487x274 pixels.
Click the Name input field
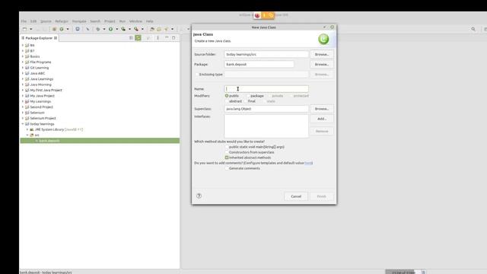tap(266, 89)
